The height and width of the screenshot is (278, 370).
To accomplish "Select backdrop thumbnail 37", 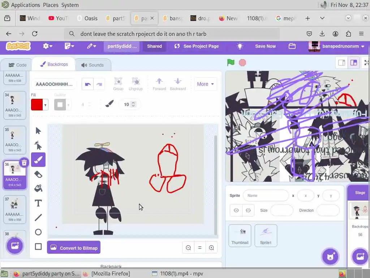I will (x=14, y=210).
